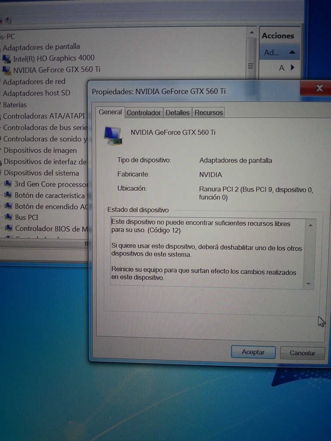Select NVIDIA GeForce GTX 560 Ti tree entry
Viewport: 331px width, 441px height.
pyautogui.click(x=56, y=69)
